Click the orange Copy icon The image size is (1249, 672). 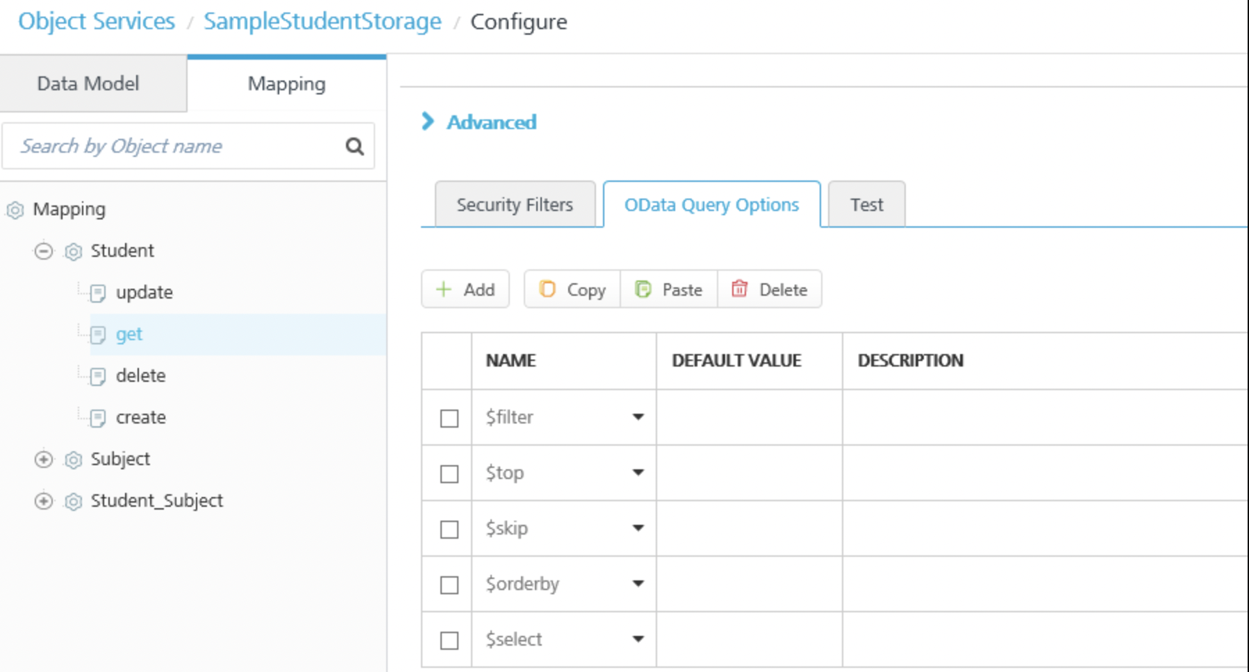pos(547,289)
